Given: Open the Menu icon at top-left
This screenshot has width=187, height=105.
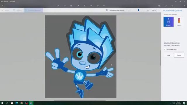Looking at the screenshot, I should pyautogui.click(x=3, y=6).
